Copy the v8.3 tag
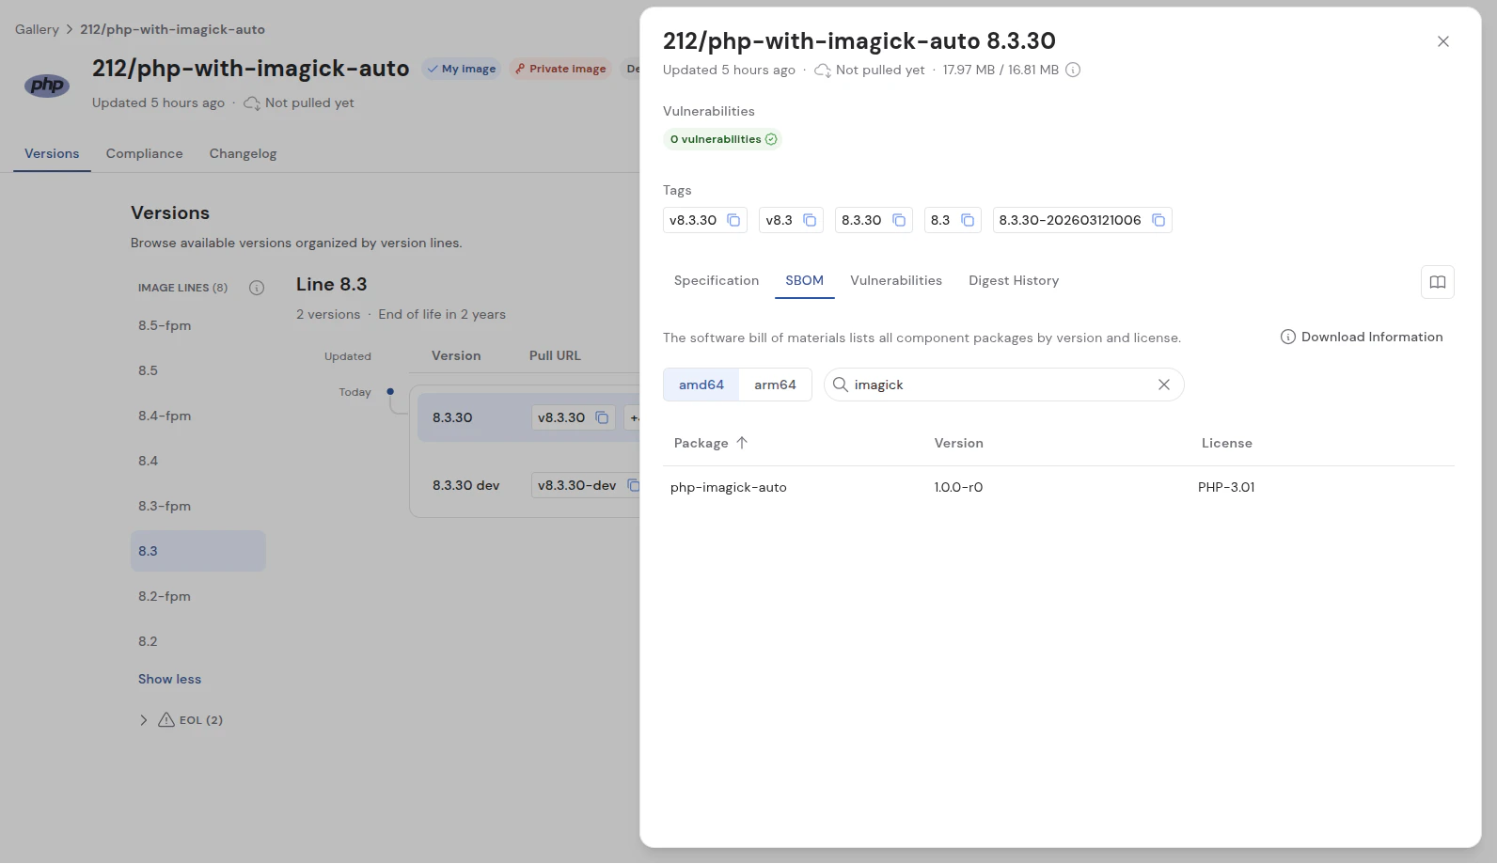 [x=810, y=220]
